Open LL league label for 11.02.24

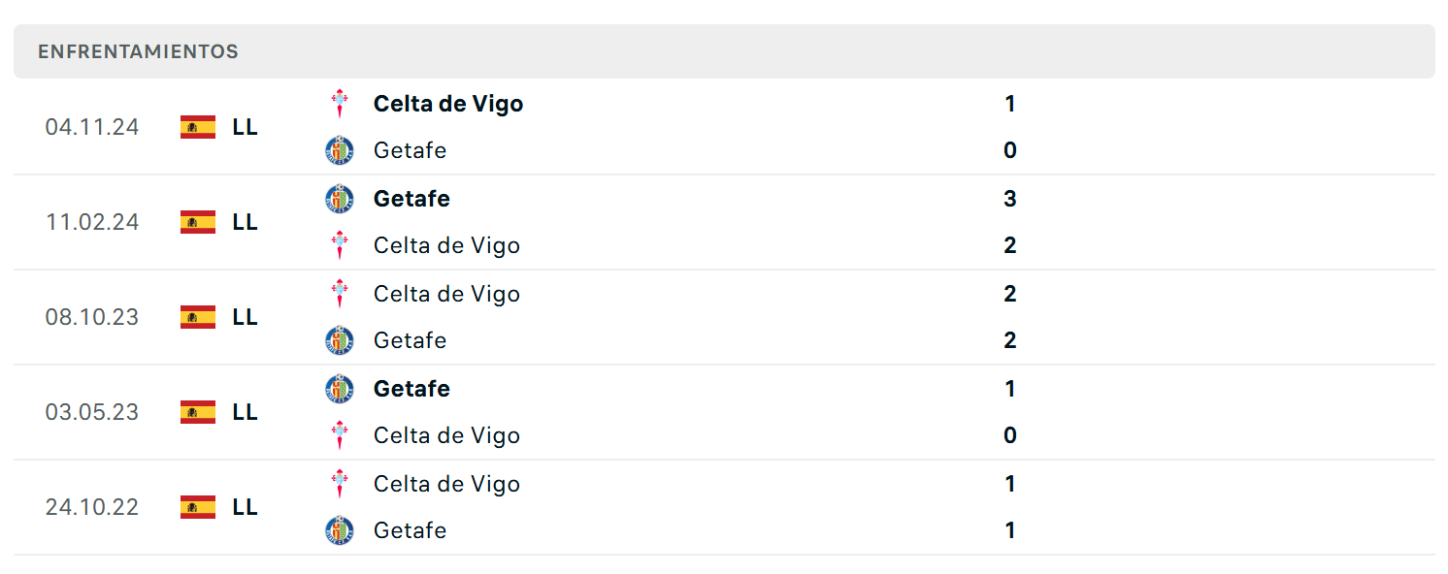[x=246, y=222]
